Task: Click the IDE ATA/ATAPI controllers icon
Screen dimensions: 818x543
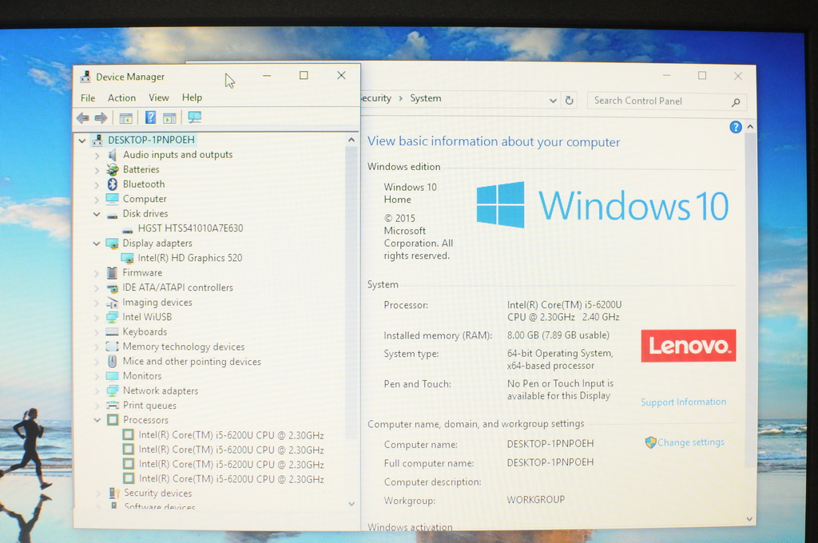Action: pos(112,288)
